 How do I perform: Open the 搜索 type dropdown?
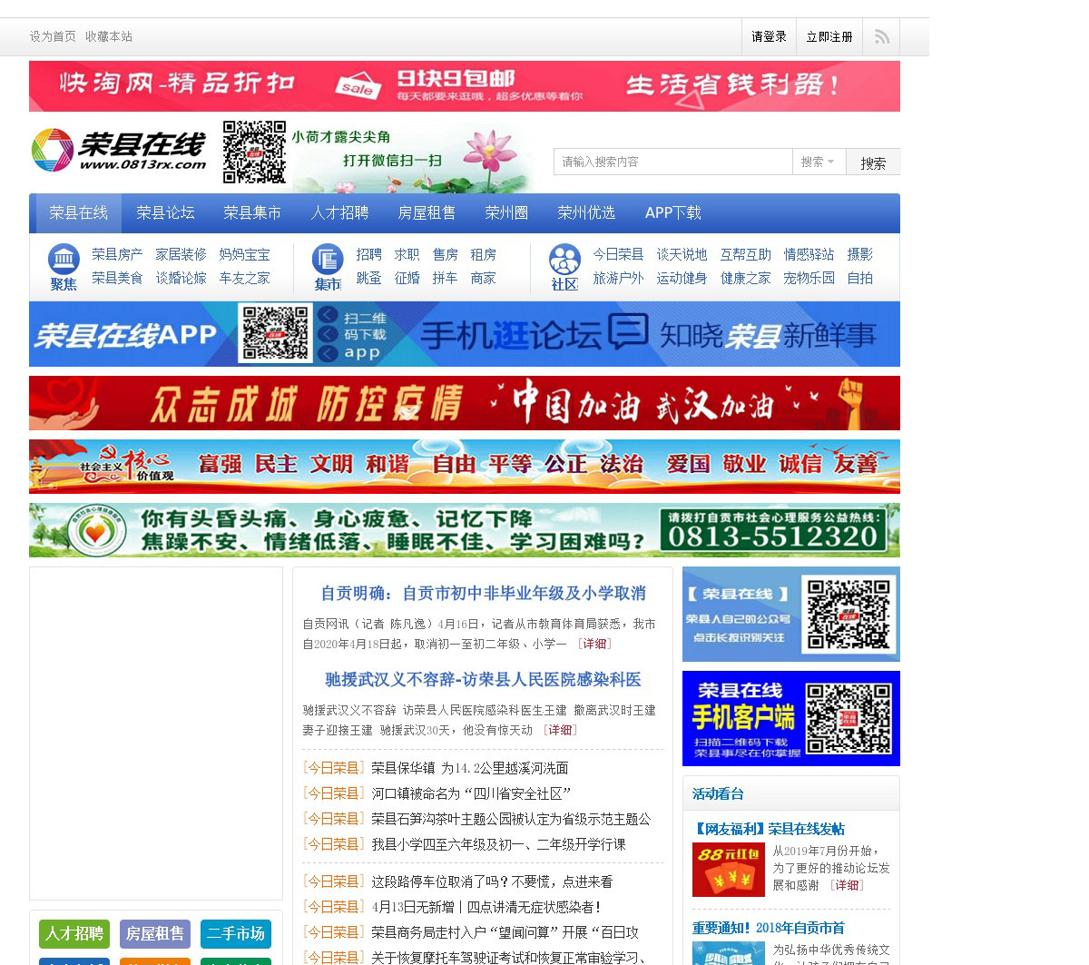click(x=819, y=162)
